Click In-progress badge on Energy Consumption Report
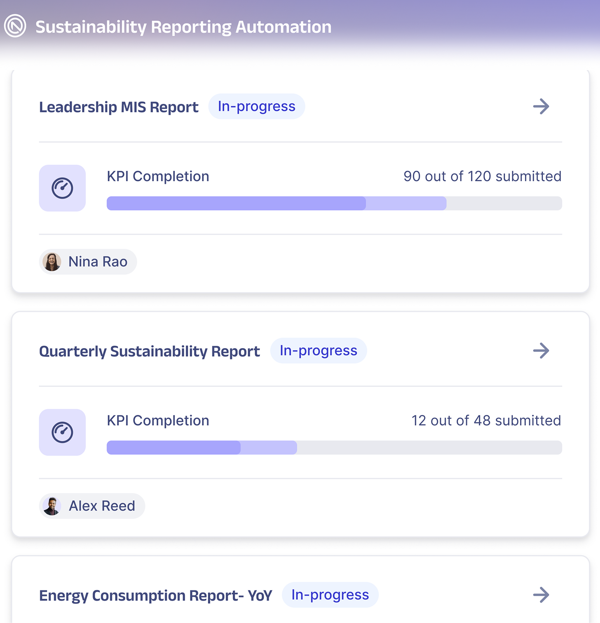The image size is (600, 623). pyautogui.click(x=330, y=595)
